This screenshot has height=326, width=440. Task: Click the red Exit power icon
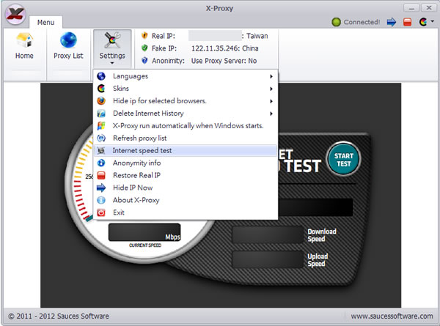(101, 212)
